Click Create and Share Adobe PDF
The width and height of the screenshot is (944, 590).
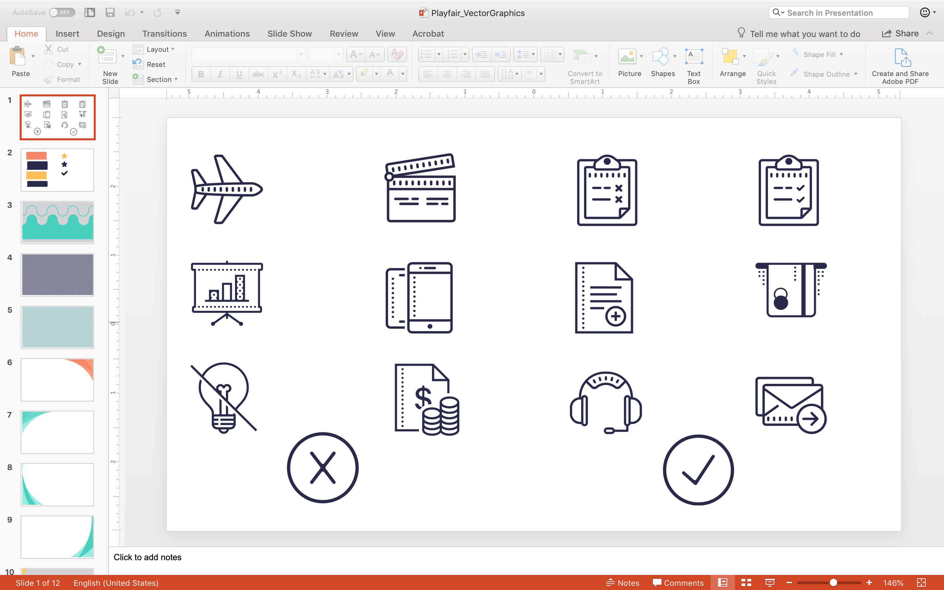pyautogui.click(x=900, y=66)
